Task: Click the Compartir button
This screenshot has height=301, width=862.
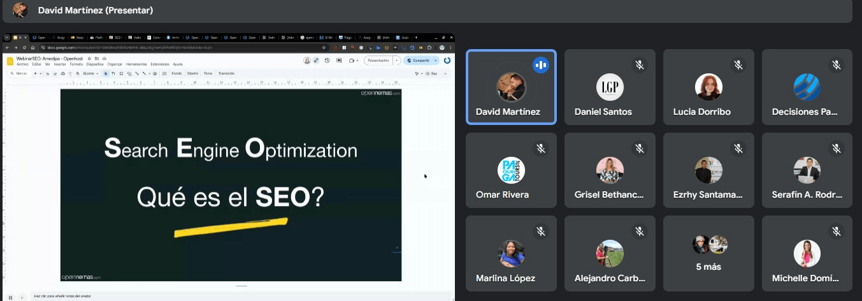Action: (419, 61)
